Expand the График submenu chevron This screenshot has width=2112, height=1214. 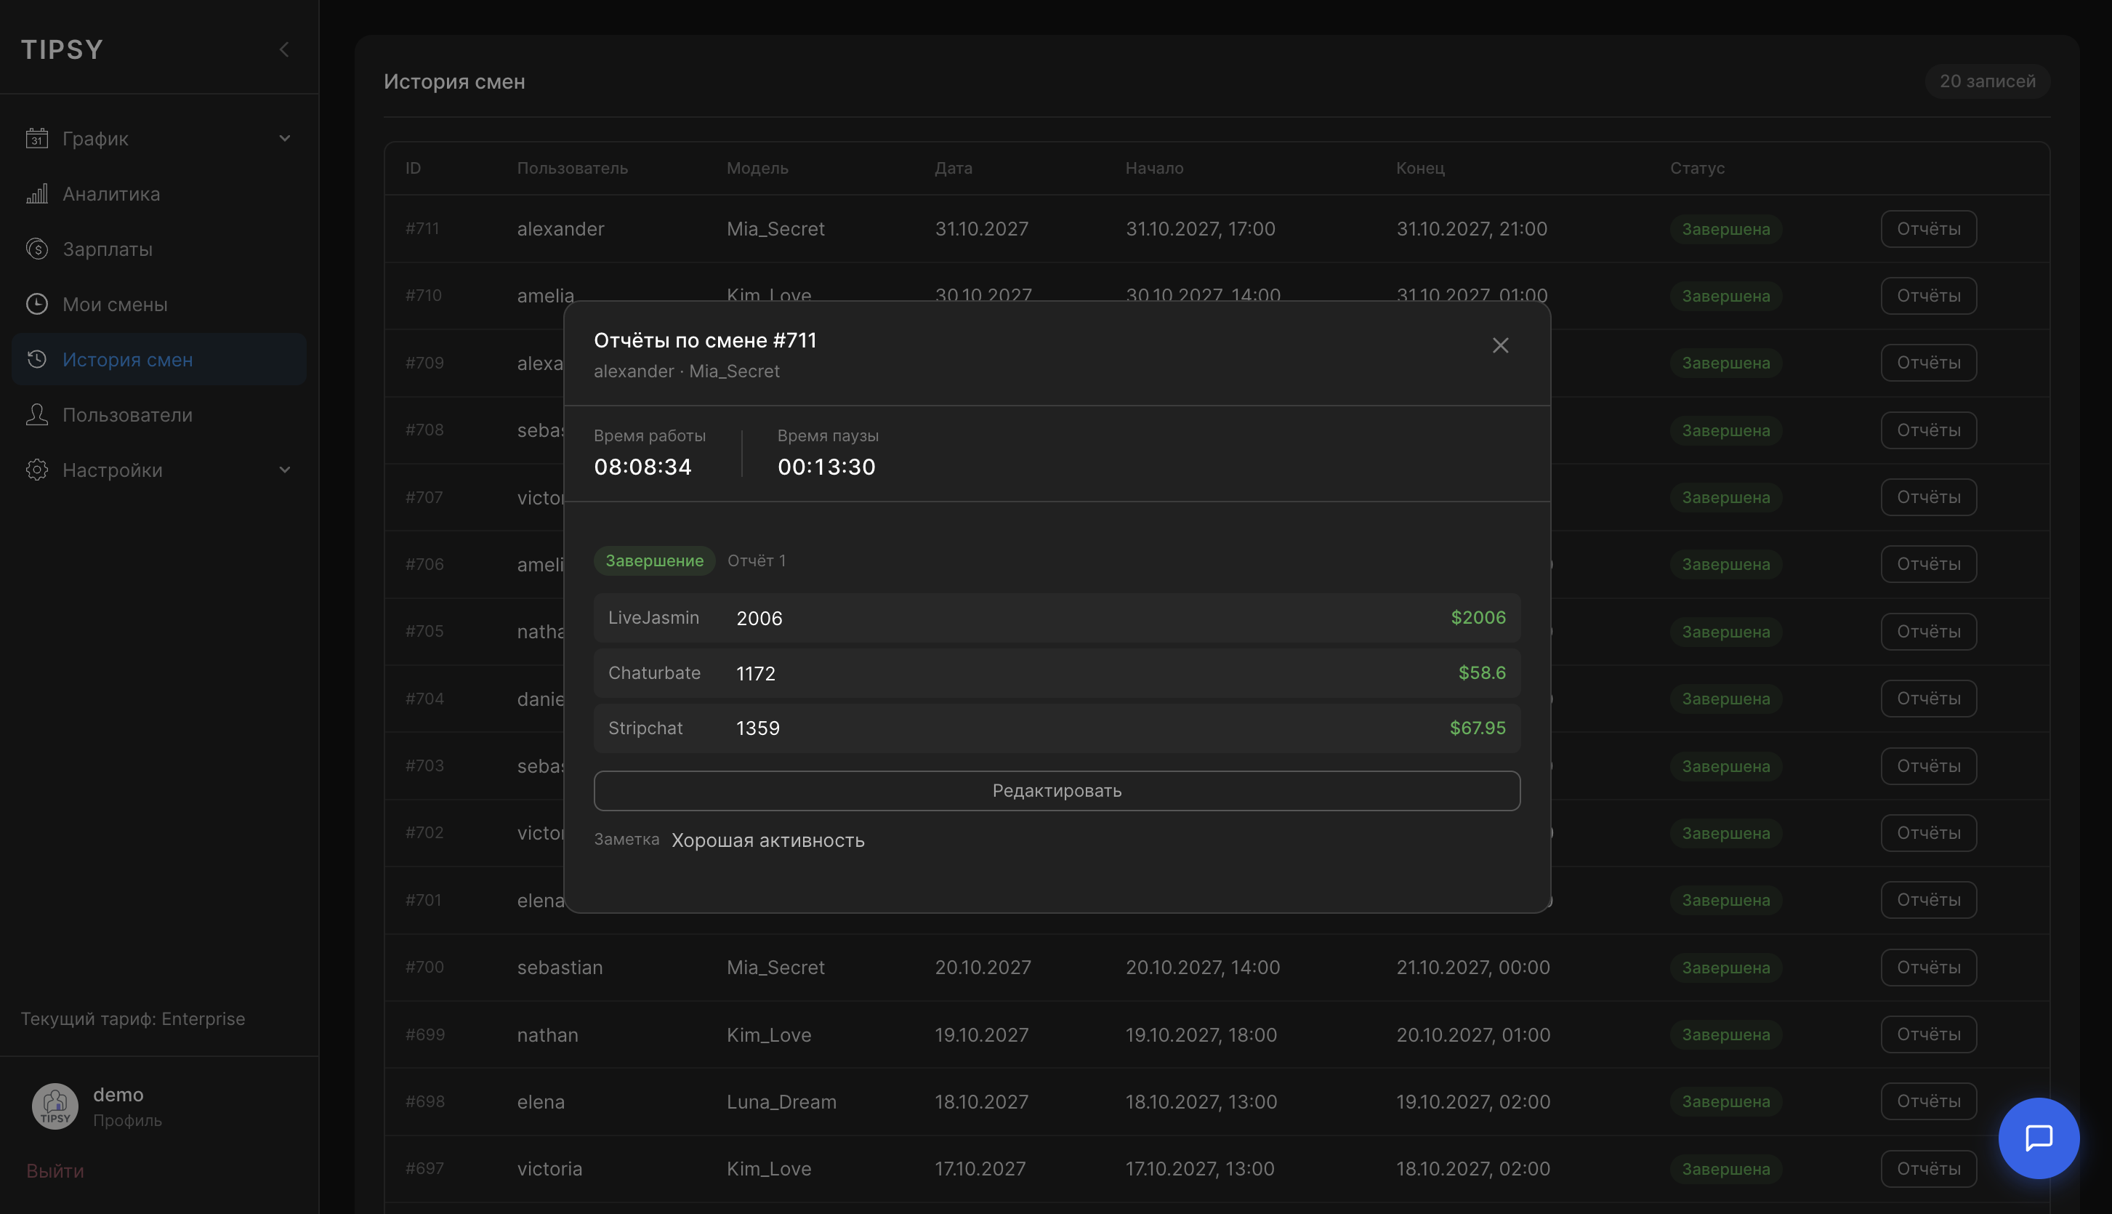click(x=284, y=137)
